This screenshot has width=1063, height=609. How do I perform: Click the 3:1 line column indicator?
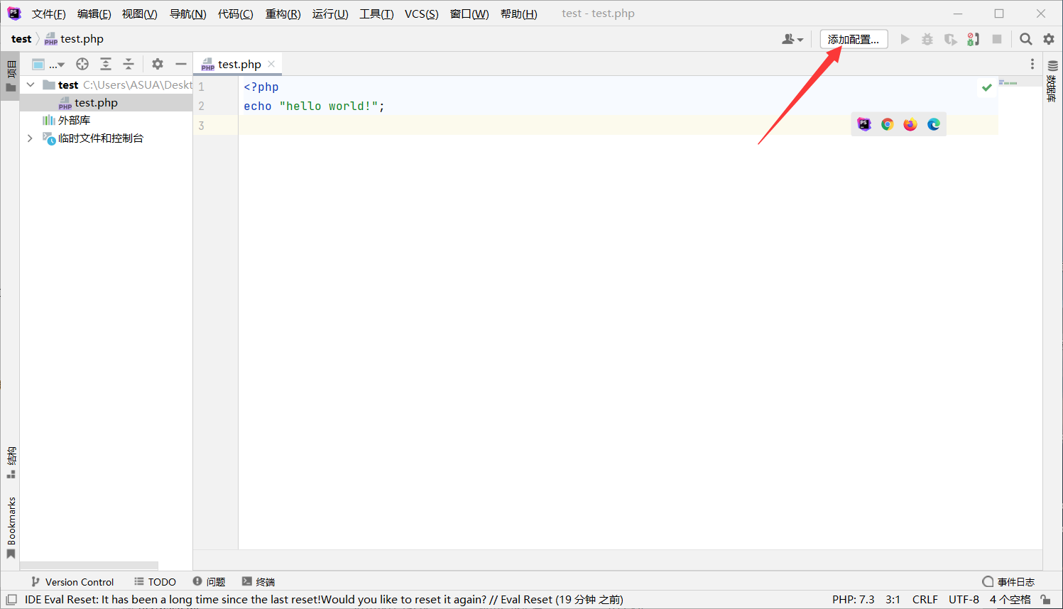coord(893,600)
